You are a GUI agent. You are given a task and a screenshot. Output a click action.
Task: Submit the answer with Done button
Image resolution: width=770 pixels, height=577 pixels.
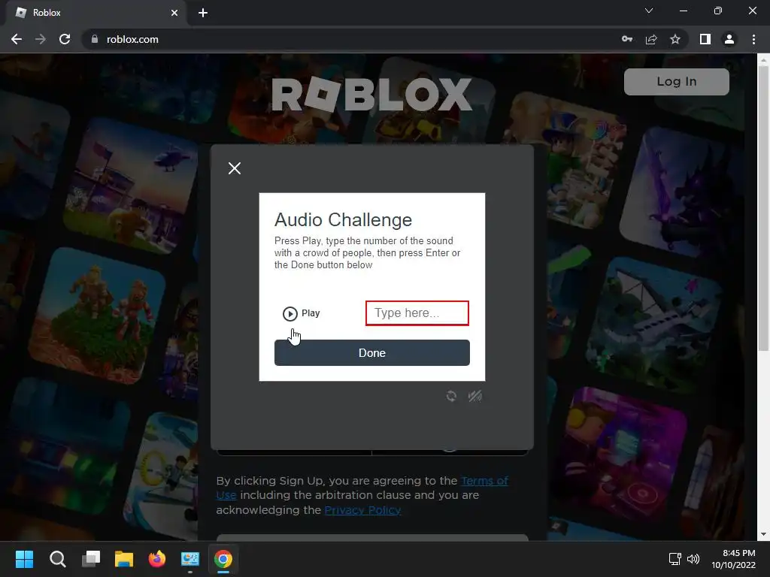(371, 353)
